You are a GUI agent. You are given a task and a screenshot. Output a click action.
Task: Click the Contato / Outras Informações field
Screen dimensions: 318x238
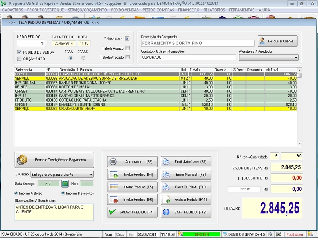(x=187, y=57)
